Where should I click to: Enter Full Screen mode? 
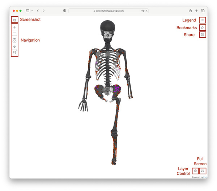click(x=203, y=171)
